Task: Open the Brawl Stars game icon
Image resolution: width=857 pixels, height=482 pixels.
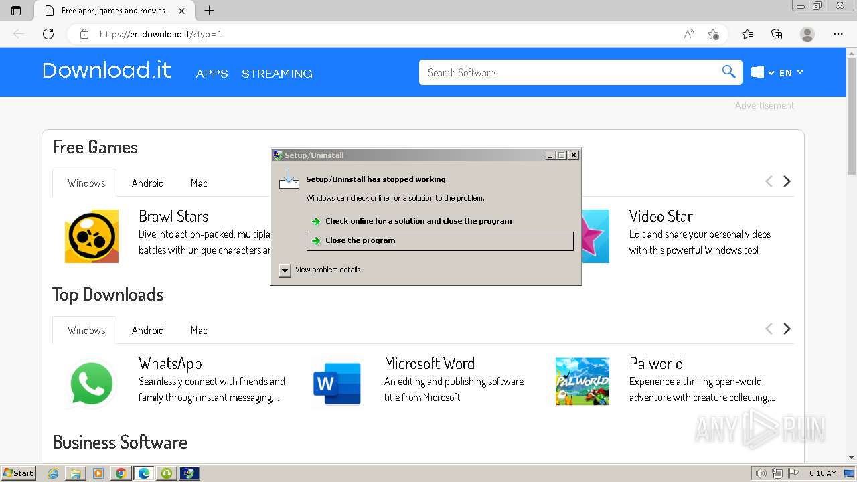Action: (x=92, y=236)
